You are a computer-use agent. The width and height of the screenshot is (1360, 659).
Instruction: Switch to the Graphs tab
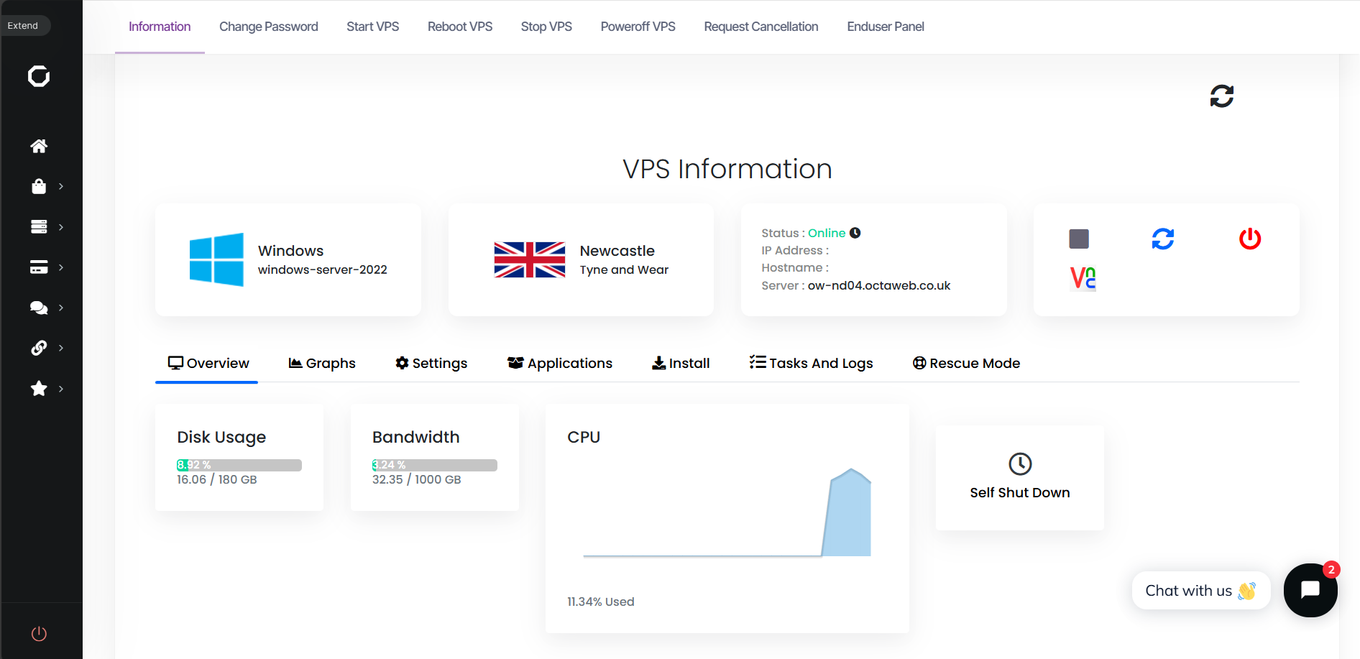coord(322,363)
